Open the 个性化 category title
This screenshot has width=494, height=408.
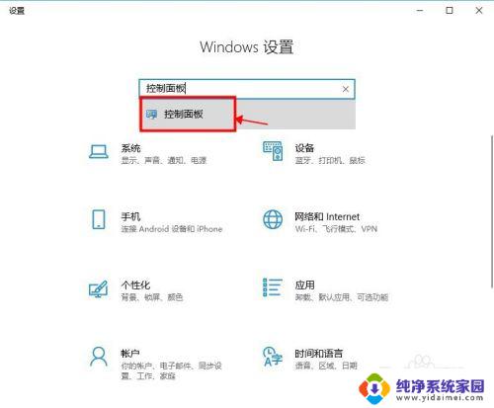tap(135, 286)
